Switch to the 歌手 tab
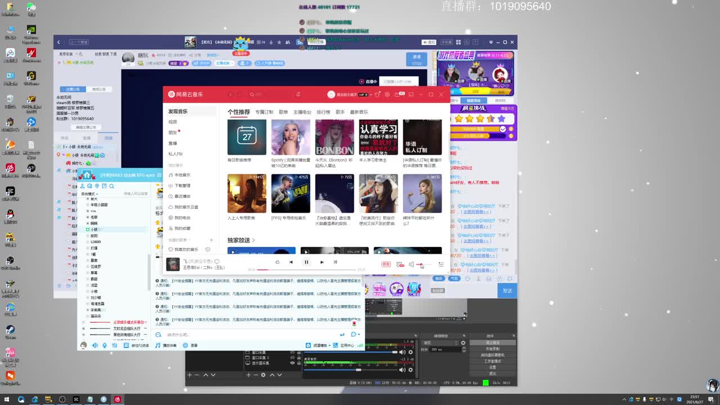The height and width of the screenshot is (405, 720). point(340,112)
